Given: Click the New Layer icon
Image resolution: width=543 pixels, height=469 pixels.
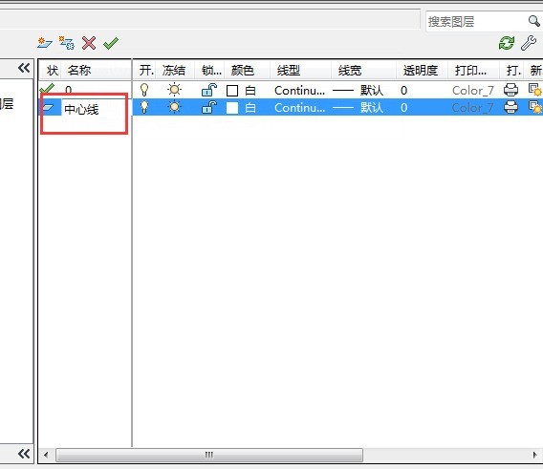Looking at the screenshot, I should pos(45,43).
